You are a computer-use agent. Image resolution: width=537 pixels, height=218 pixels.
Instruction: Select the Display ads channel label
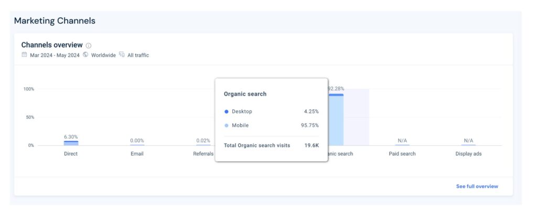pyautogui.click(x=468, y=154)
